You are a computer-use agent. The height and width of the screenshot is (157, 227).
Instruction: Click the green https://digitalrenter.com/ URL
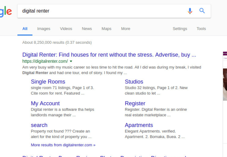(45, 61)
